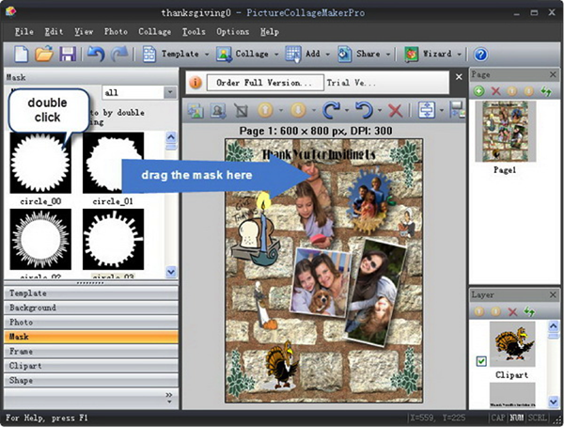Toggle the Clipart layer checkbox
The height and width of the screenshot is (427, 564).
(x=481, y=360)
